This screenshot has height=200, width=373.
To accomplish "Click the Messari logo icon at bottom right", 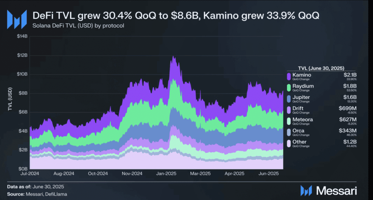I will pyautogui.click(x=306, y=191).
